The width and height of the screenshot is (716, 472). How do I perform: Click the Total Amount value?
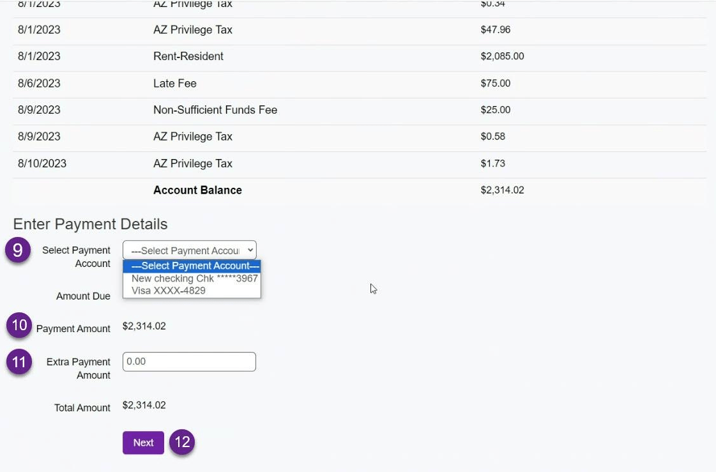[144, 405]
